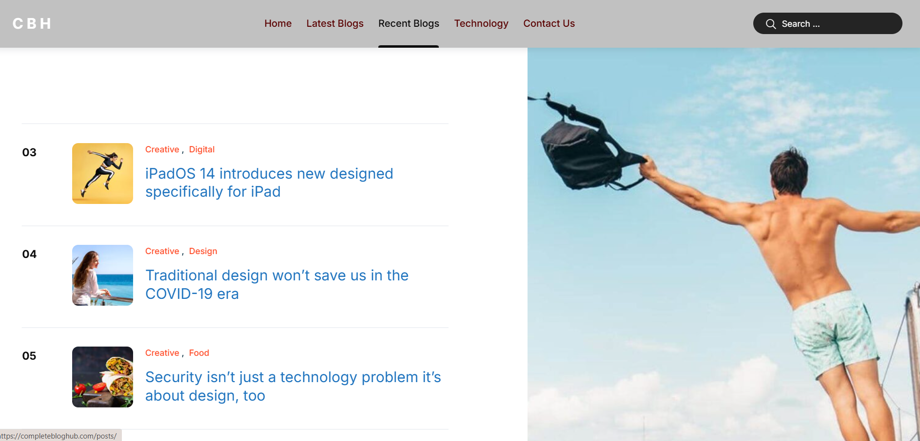Image resolution: width=920 pixels, height=441 pixels.
Task: Open the woman by sea thumbnail
Action: pos(102,275)
